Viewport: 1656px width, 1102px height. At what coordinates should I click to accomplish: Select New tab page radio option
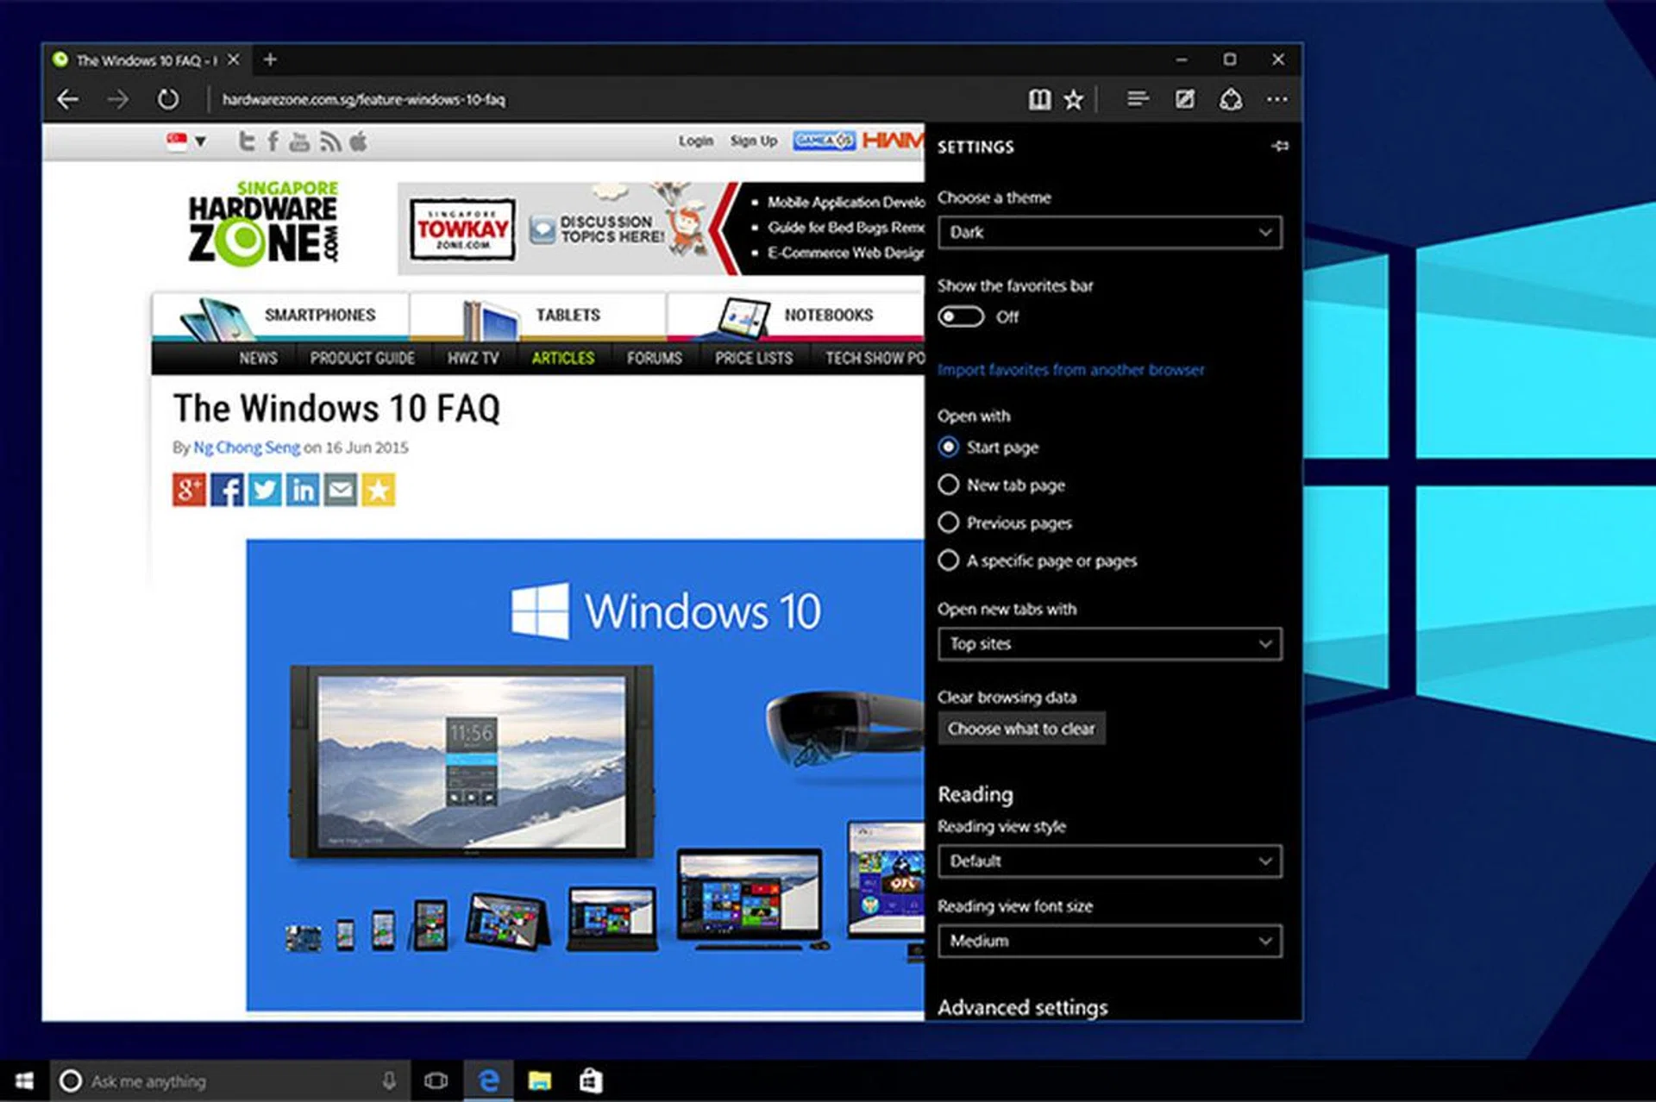[949, 485]
